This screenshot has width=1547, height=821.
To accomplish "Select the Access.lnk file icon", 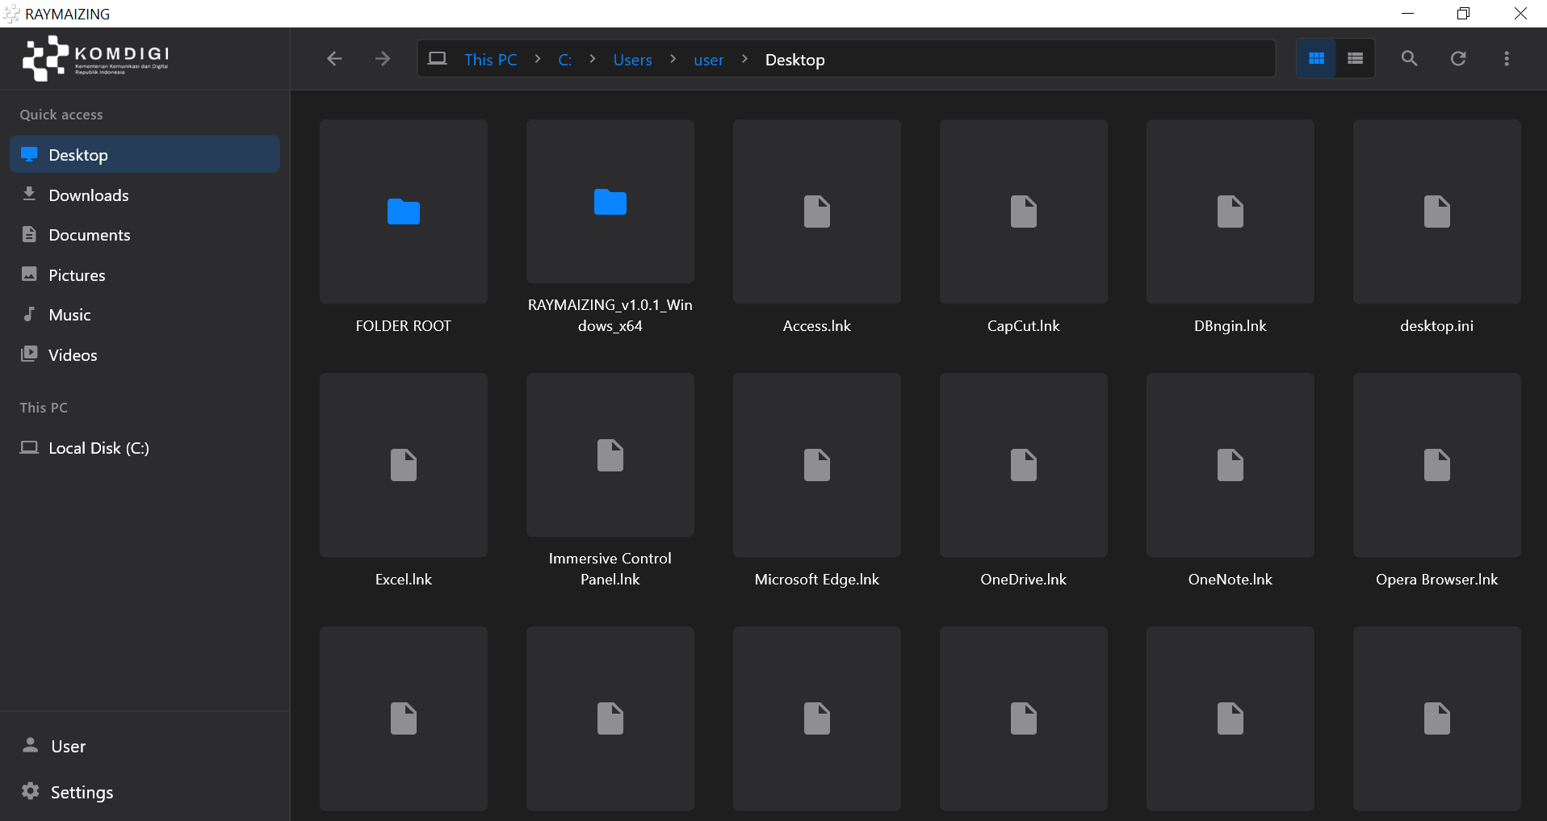I will [x=817, y=212].
